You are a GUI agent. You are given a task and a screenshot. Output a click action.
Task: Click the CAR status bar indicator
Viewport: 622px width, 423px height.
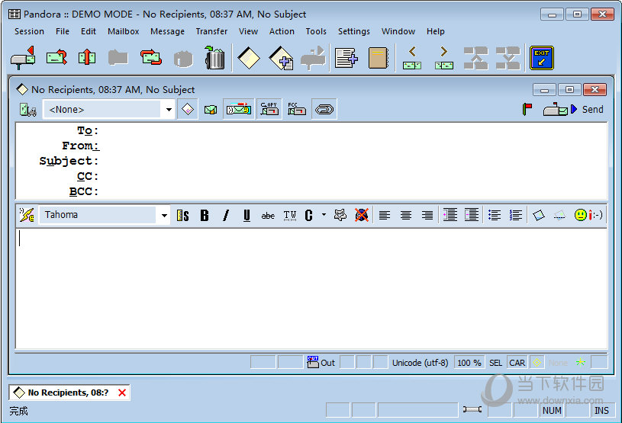click(517, 362)
